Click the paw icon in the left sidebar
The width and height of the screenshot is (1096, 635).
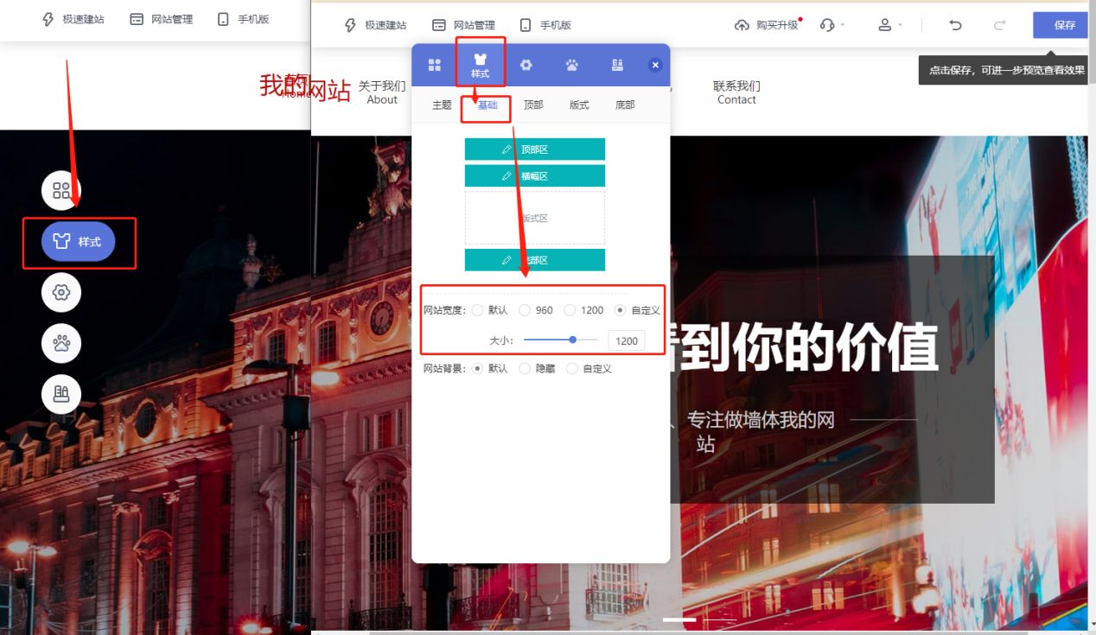point(61,343)
